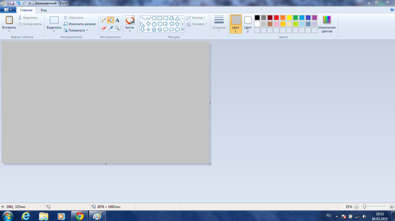Pick the purple color swatch
The height and width of the screenshot is (221, 395).
pyautogui.click(x=315, y=18)
